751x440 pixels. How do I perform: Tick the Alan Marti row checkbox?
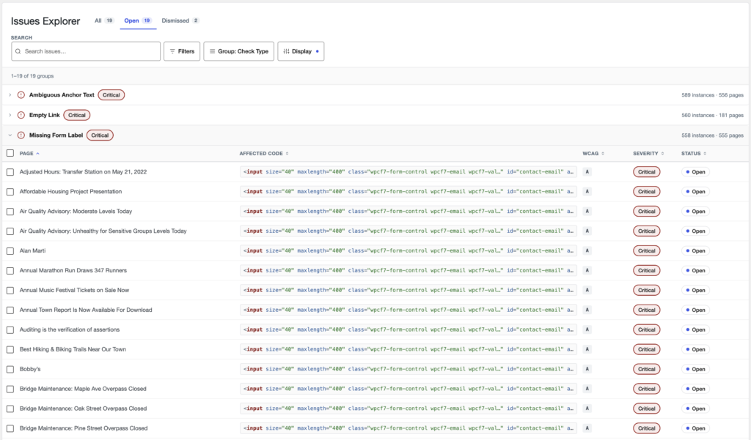(x=10, y=250)
